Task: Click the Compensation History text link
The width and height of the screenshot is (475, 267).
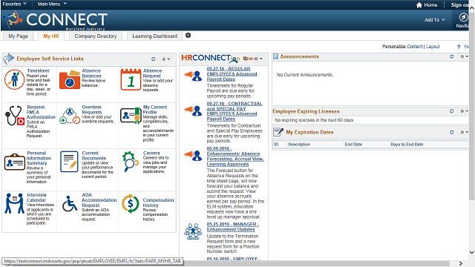Action: 158,202
